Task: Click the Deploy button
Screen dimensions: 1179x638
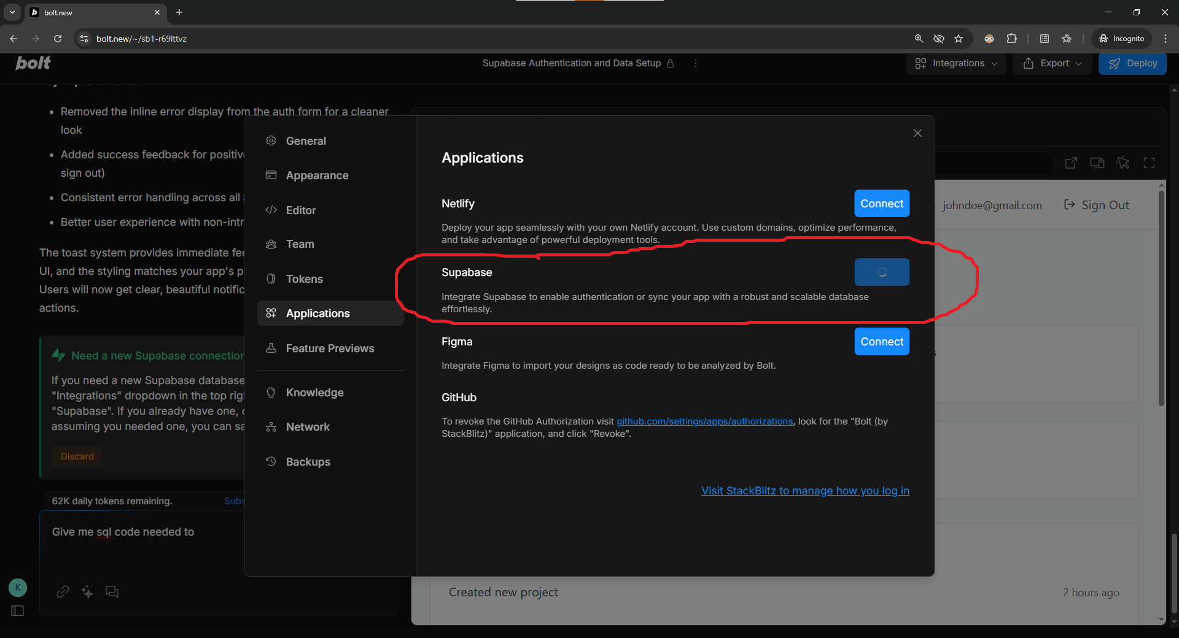Action: click(1132, 63)
